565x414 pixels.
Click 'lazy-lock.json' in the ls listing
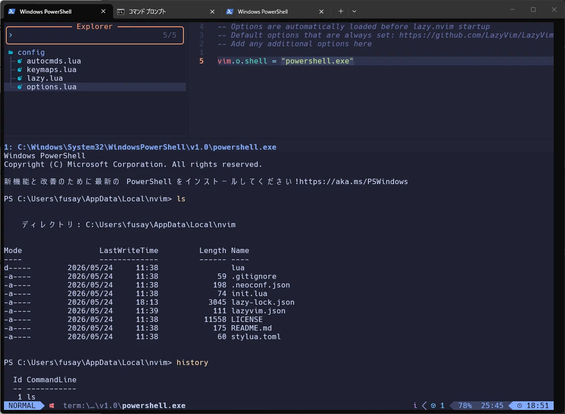tap(263, 302)
